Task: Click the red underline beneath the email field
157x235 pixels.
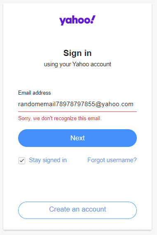Action: coord(77,112)
